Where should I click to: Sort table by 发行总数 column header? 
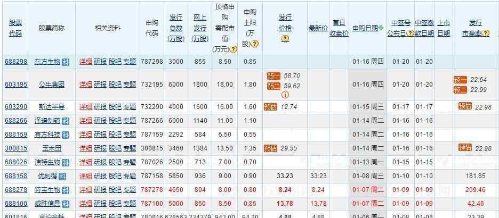click(x=175, y=28)
